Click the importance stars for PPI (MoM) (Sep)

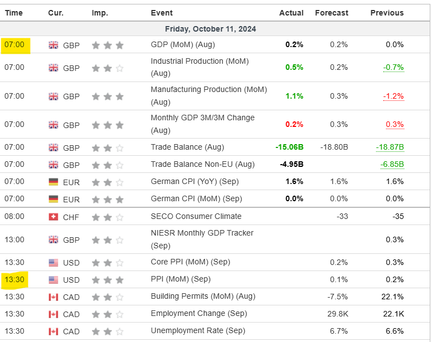tap(107, 279)
